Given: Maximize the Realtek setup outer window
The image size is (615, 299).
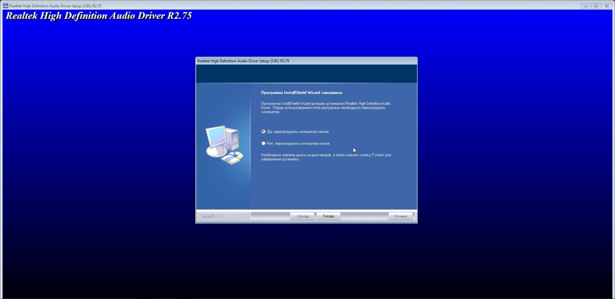Looking at the screenshot, I should pos(596,6).
